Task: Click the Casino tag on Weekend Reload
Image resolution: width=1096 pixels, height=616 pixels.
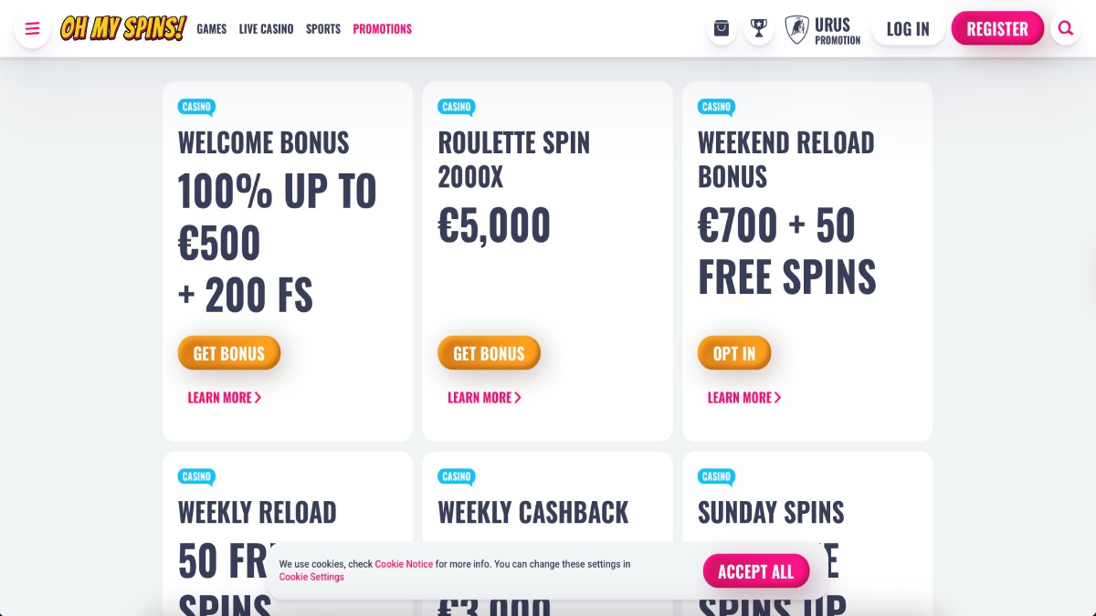Action: coord(716,107)
